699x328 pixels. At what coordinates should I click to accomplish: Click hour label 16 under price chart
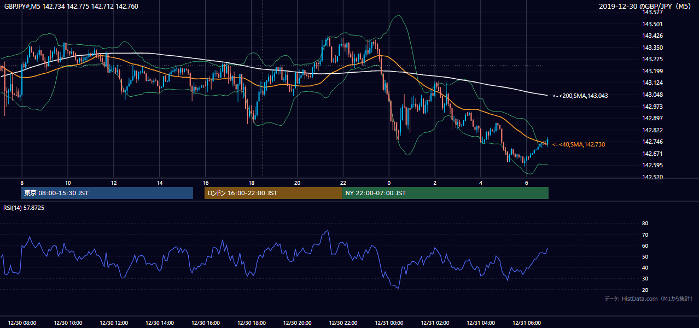pos(206,183)
